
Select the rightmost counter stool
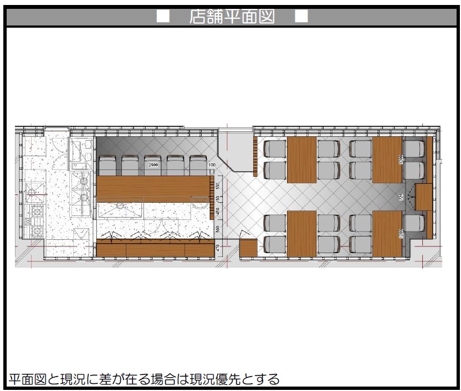tap(198, 166)
